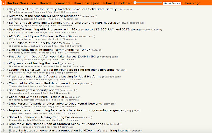Open the Frustrated Snap Social Influencers article
The height and width of the screenshot is (133, 212).
(55, 77)
